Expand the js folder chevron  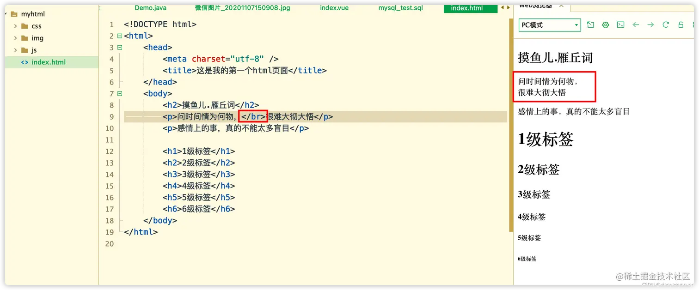point(15,50)
